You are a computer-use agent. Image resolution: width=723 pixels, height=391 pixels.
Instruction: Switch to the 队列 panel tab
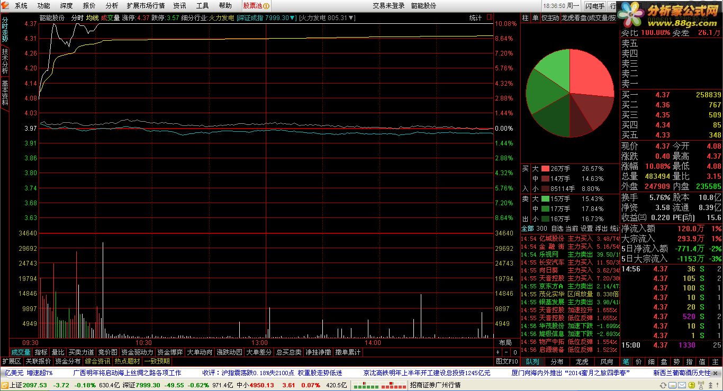tap(532, 362)
